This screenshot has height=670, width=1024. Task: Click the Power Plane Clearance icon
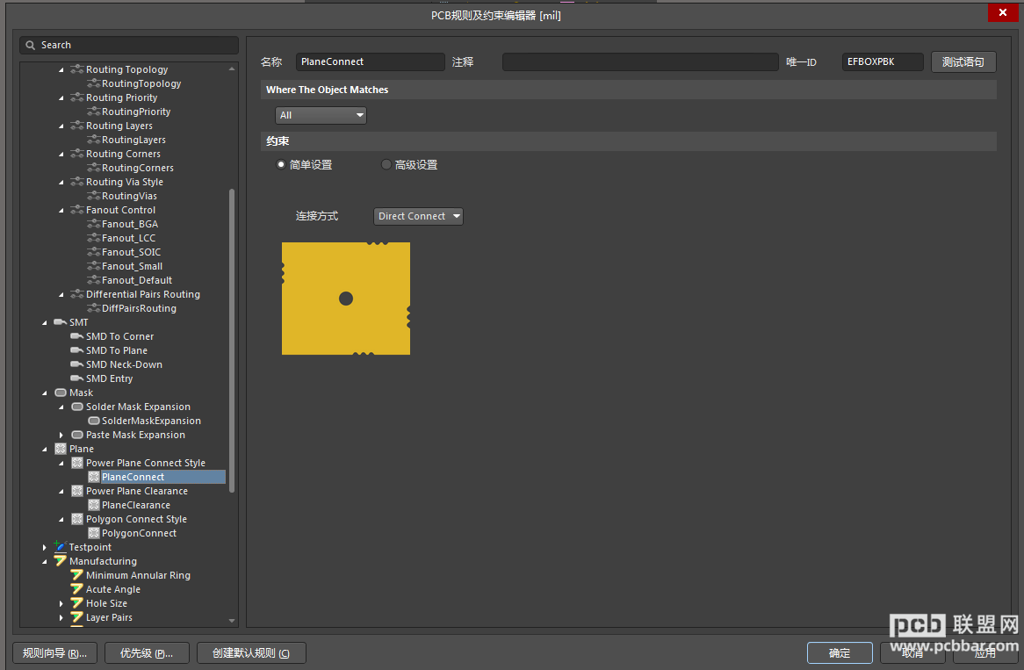pos(77,491)
